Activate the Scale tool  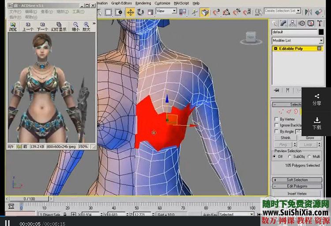(150, 12)
